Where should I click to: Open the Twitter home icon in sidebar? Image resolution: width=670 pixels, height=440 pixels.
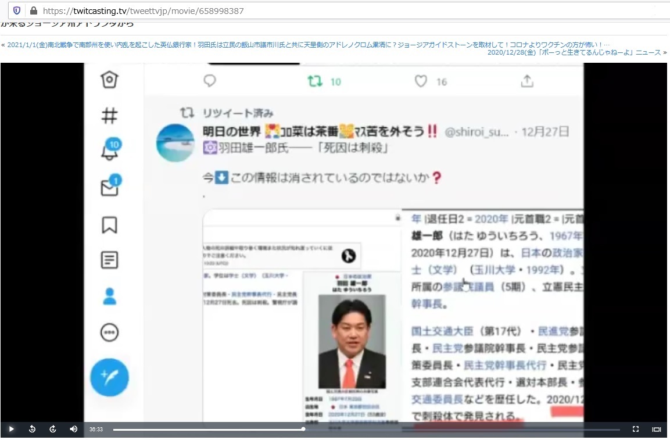click(x=109, y=80)
